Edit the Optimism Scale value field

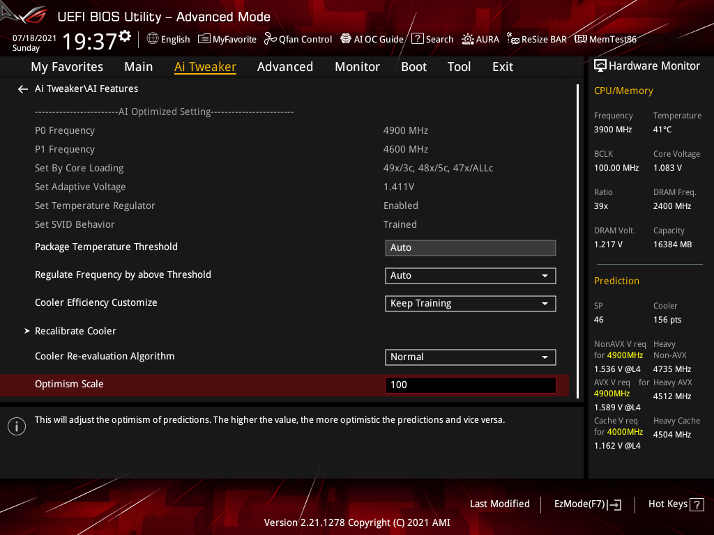tap(470, 385)
